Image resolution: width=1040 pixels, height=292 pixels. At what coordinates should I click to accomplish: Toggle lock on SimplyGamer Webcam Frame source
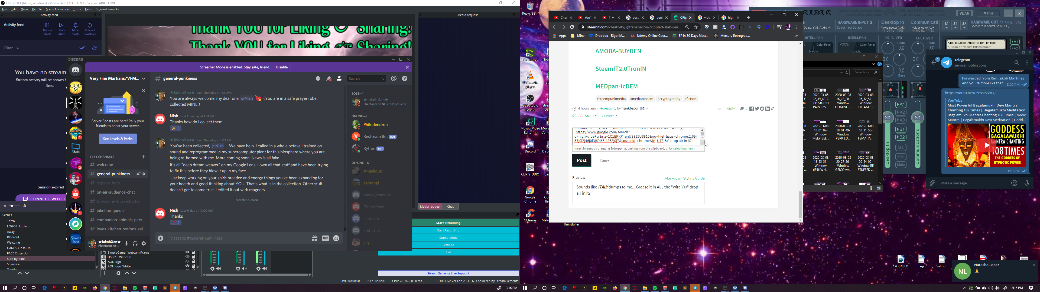[194, 253]
